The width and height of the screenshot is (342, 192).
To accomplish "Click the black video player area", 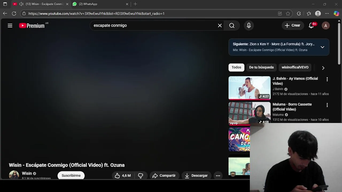I will 114,96.
